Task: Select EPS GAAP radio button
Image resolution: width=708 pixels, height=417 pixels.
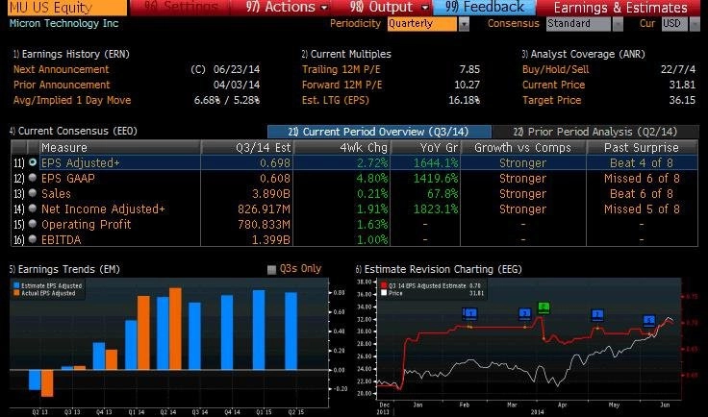Action: pyautogui.click(x=33, y=178)
